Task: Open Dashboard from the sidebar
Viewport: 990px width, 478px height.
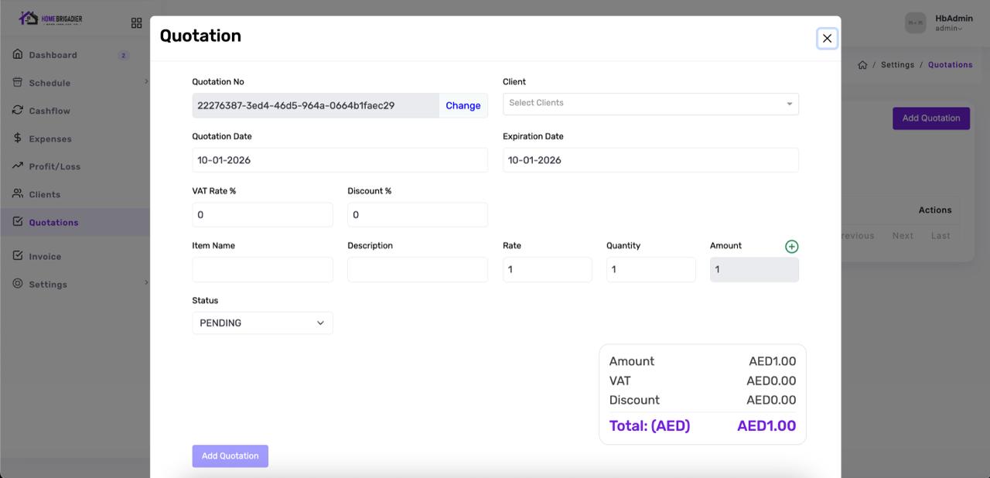Action: pyautogui.click(x=53, y=55)
